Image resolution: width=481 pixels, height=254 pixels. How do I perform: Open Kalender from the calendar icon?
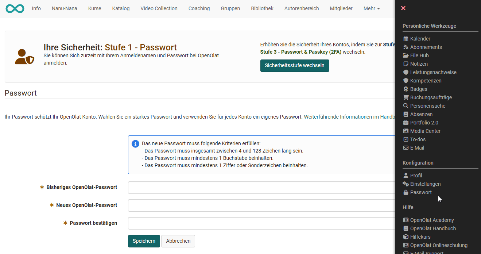(x=406, y=39)
